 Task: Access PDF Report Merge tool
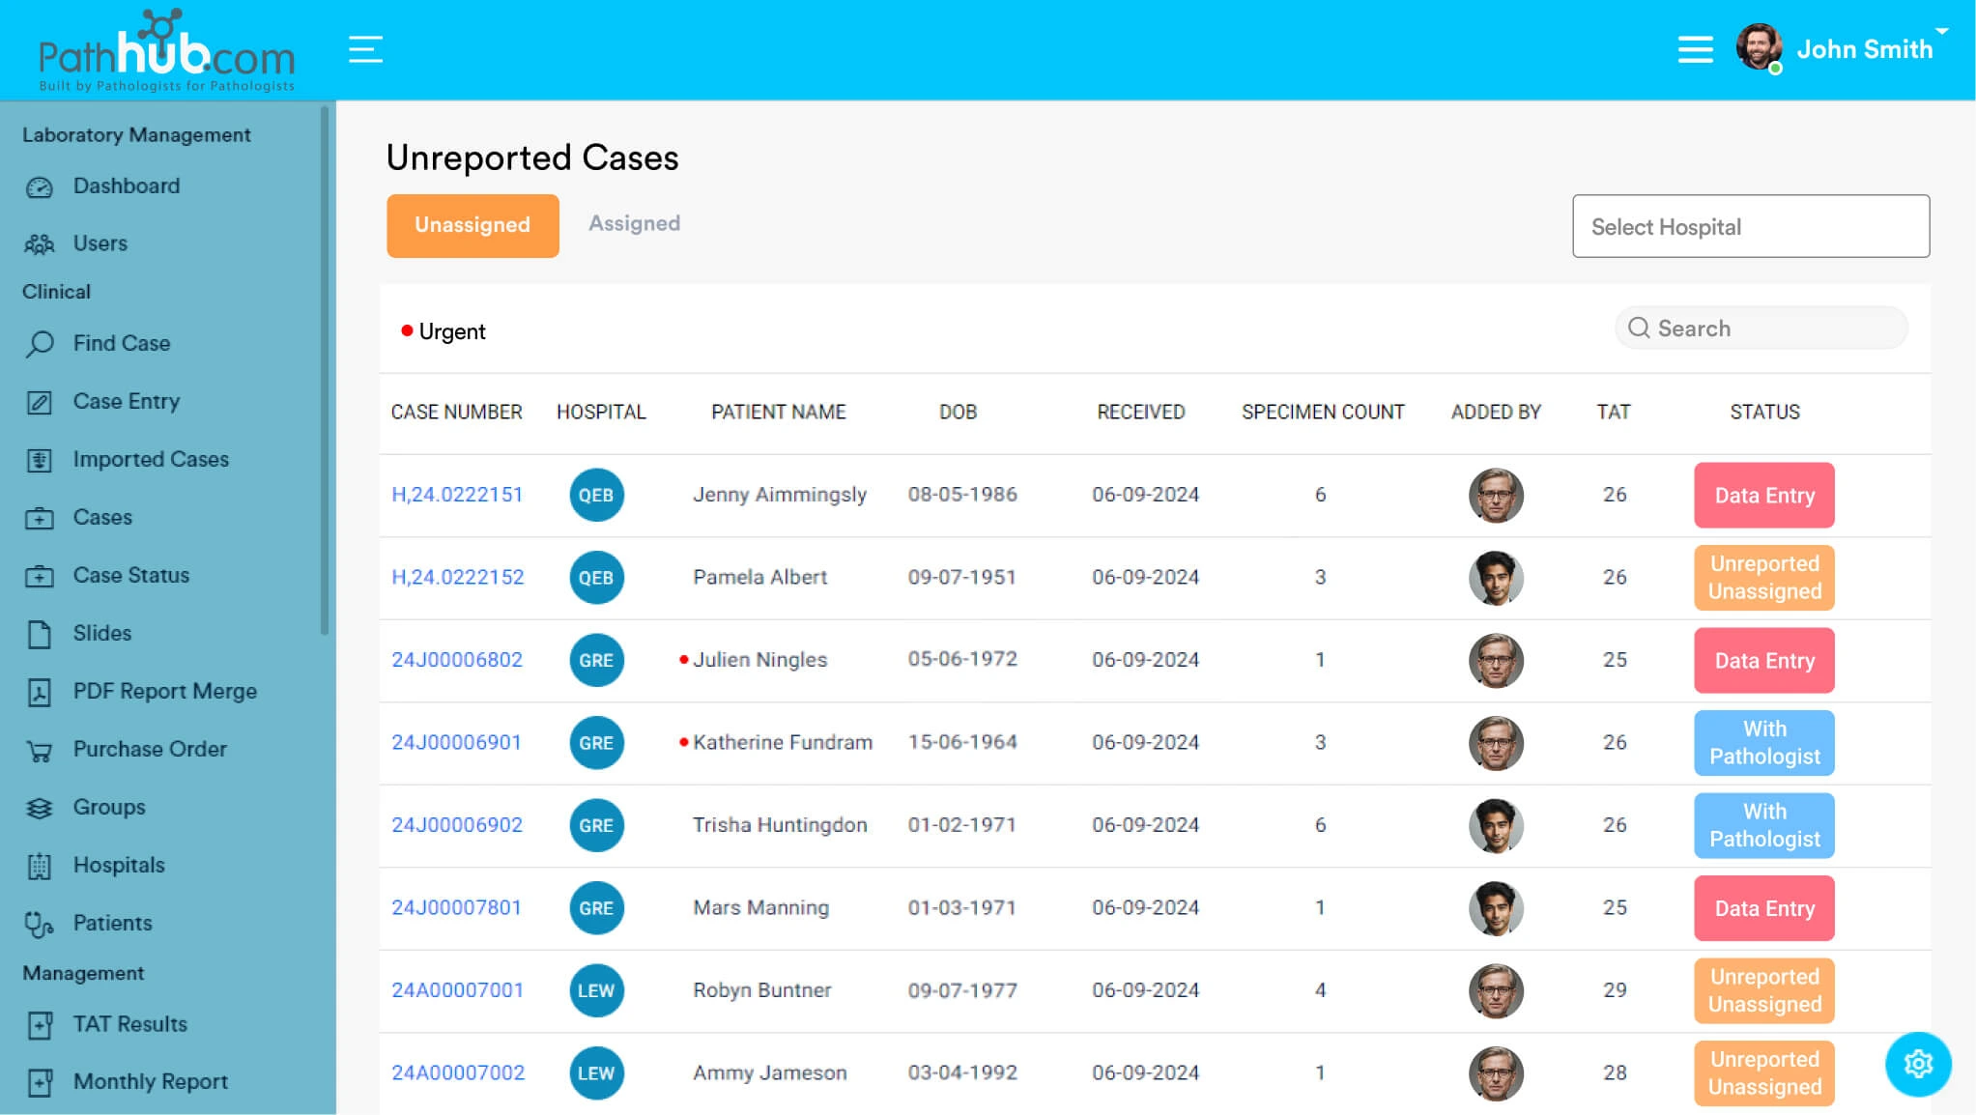click(x=163, y=691)
